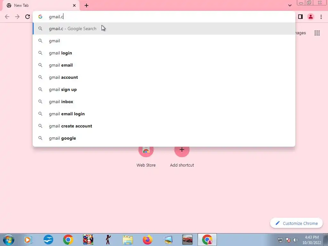328x246 pixels.
Task: Open the blue seagull app in taskbar
Action: [x=48, y=240]
